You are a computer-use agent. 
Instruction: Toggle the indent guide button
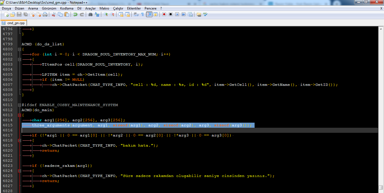[x=149, y=14]
